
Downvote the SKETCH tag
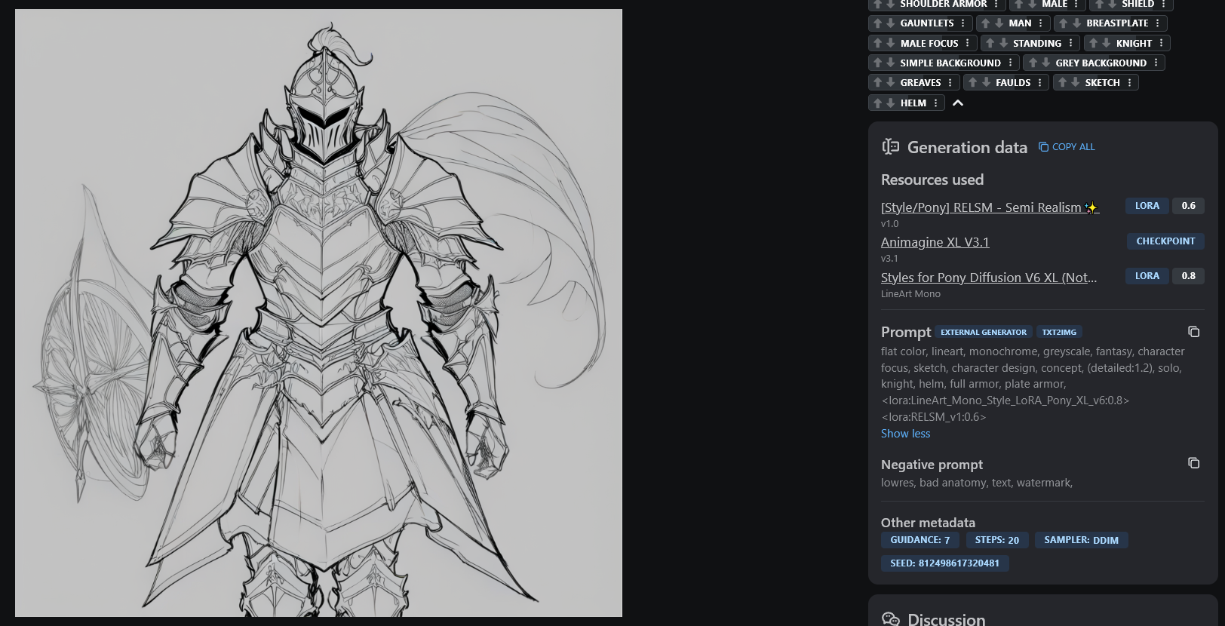click(1075, 82)
